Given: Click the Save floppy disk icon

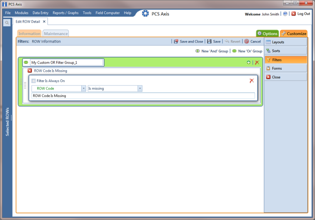Looking at the screenshot, I should click(x=209, y=41).
